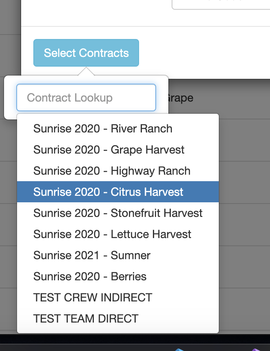The width and height of the screenshot is (270, 351).
Task: Click the Select Contracts button
Action: 86,53
